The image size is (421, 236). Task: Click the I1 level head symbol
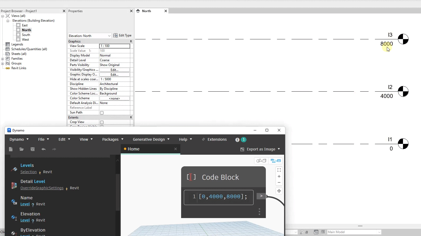coord(403,144)
